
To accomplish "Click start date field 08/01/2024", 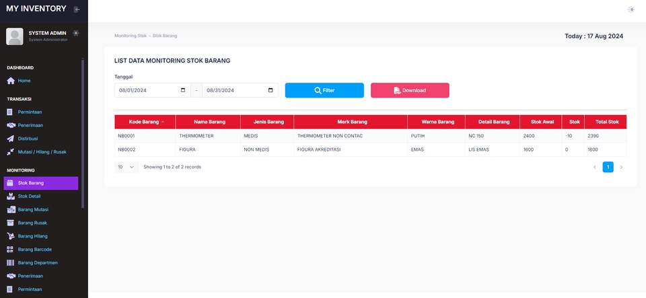I will pyautogui.click(x=153, y=90).
